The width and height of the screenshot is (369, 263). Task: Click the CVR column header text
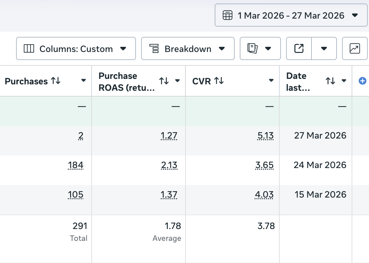click(x=202, y=81)
